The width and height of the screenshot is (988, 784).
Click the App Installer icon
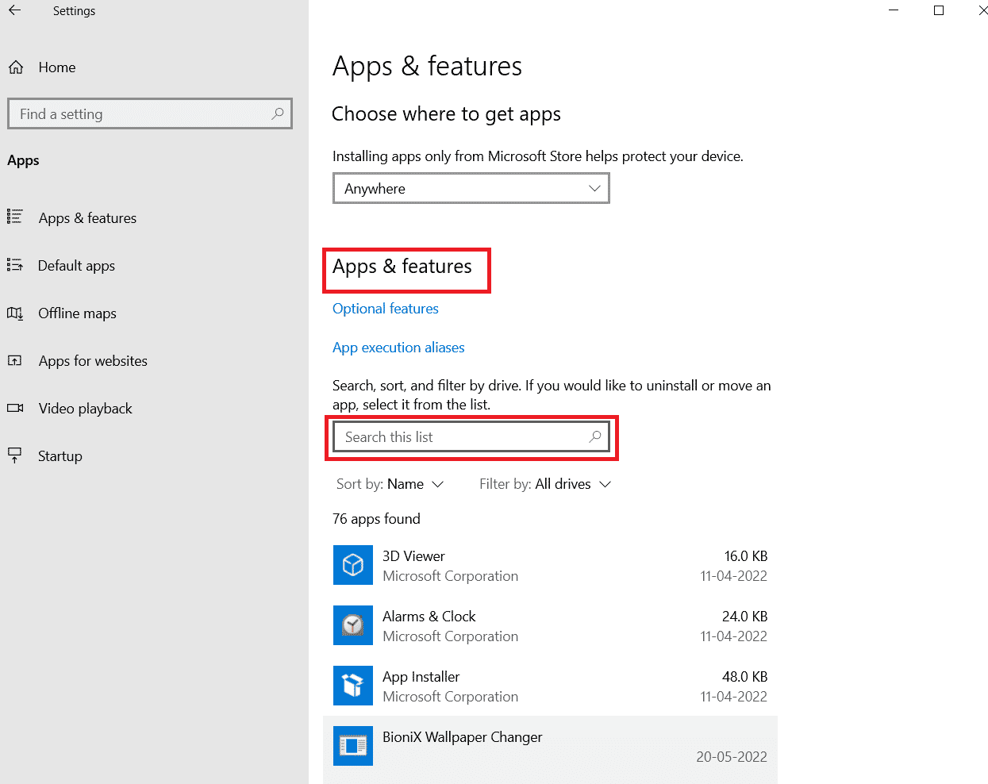click(x=352, y=686)
